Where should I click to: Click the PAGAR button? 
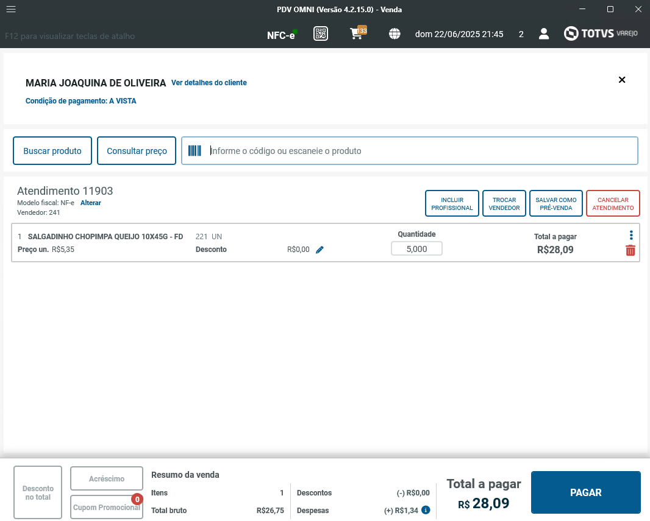click(586, 492)
